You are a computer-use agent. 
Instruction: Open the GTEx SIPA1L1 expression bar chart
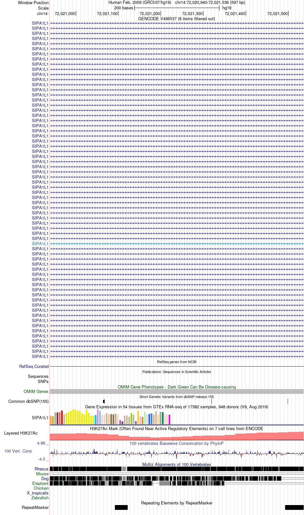click(x=110, y=417)
